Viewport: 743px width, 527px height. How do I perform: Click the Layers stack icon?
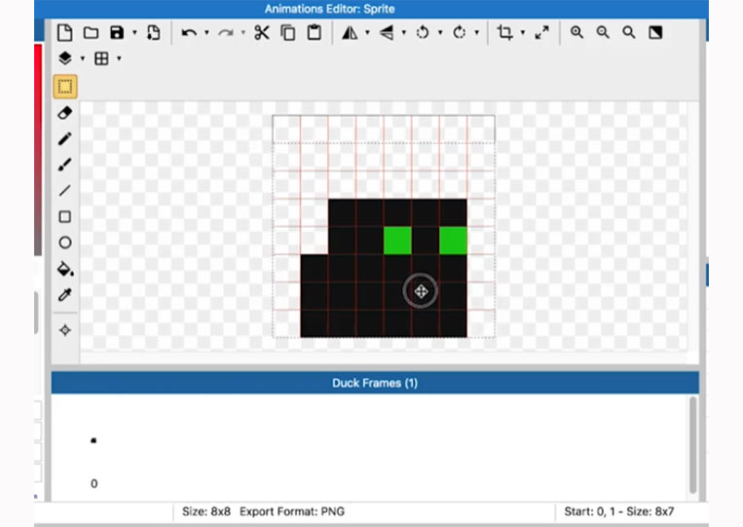[x=65, y=58]
